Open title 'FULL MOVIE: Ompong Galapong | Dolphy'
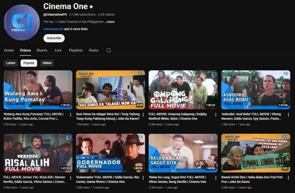The height and width of the screenshot is (193, 295). pyautogui.click(x=178, y=116)
